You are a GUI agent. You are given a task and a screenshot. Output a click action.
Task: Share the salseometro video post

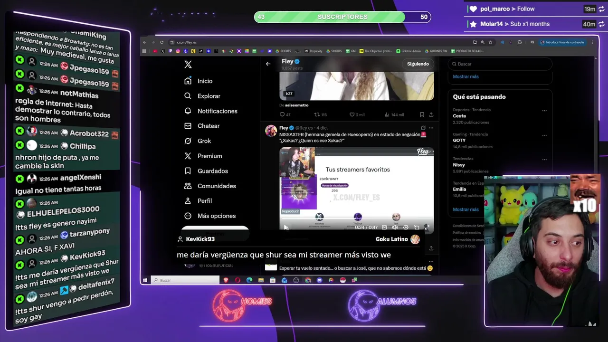431,114
